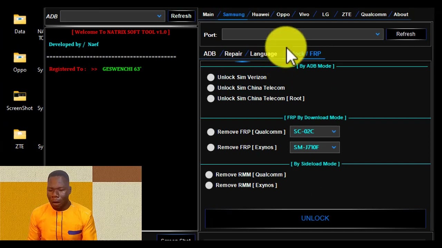
Task: Switch to the Main tab
Action: coord(208,14)
